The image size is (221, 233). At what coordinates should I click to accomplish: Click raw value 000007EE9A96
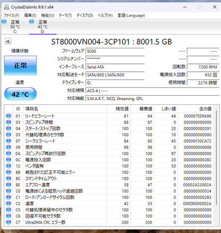(198, 116)
